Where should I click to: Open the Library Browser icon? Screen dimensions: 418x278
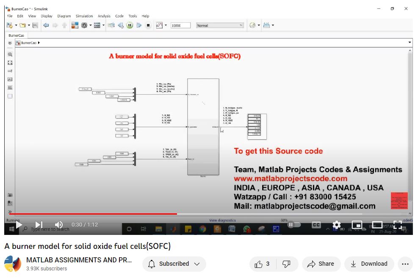click(x=75, y=25)
